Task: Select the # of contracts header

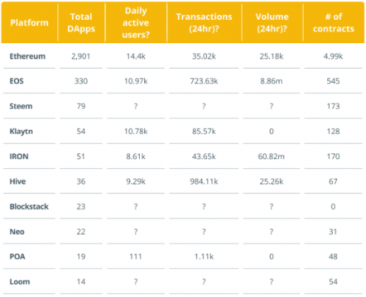Action: point(333,23)
